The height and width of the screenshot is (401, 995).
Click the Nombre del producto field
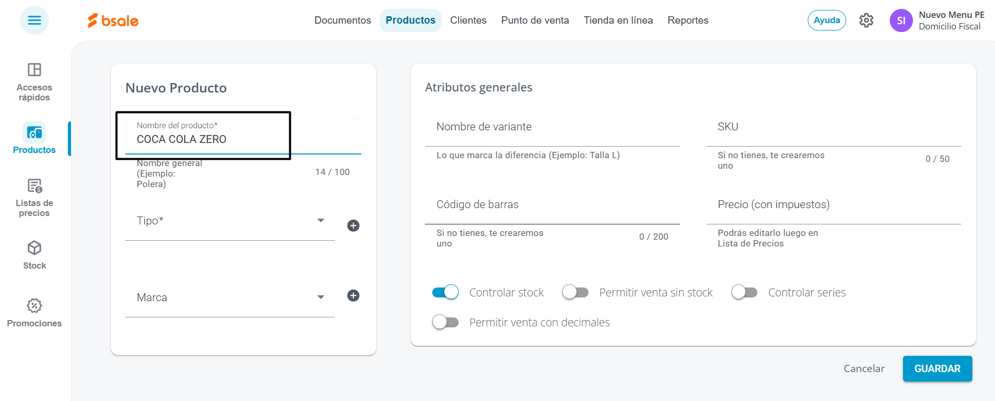[243, 135]
